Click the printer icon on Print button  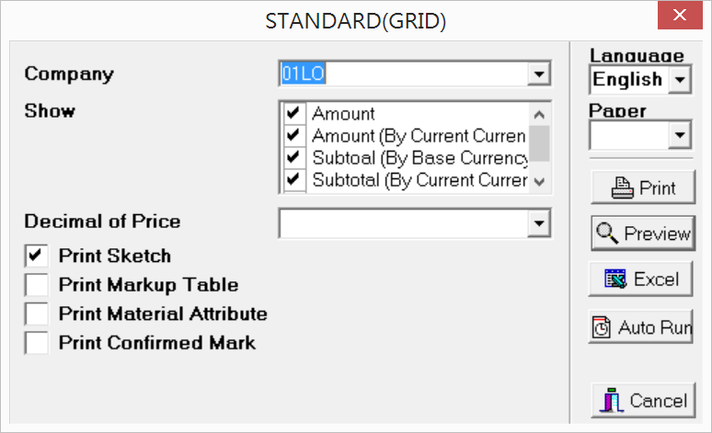point(623,188)
